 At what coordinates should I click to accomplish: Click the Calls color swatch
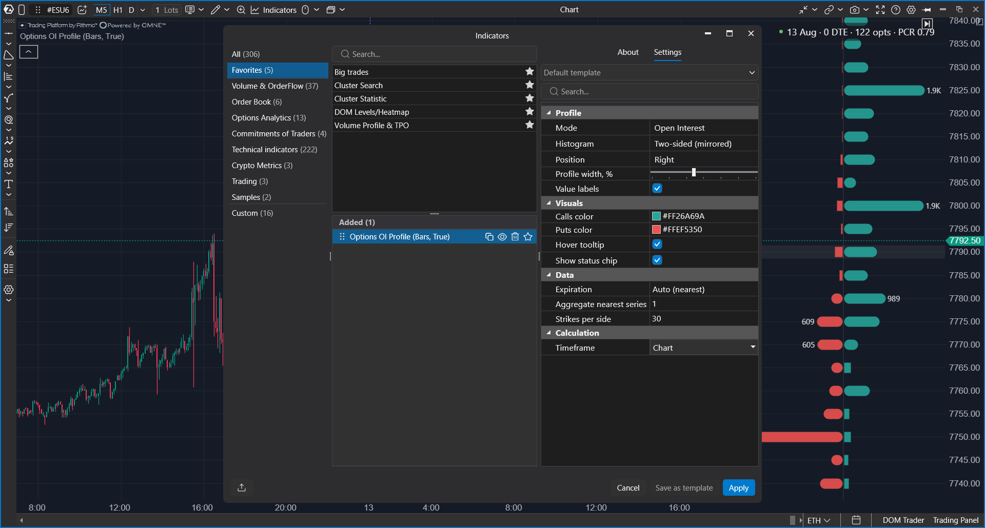(x=656, y=216)
